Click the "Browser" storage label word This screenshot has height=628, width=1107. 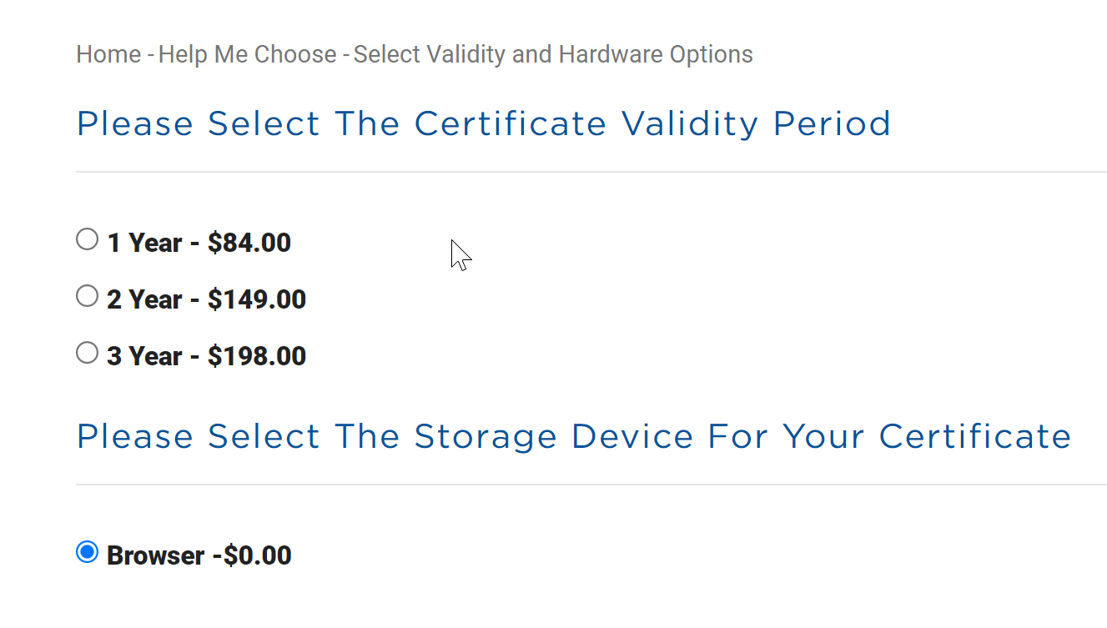point(156,555)
